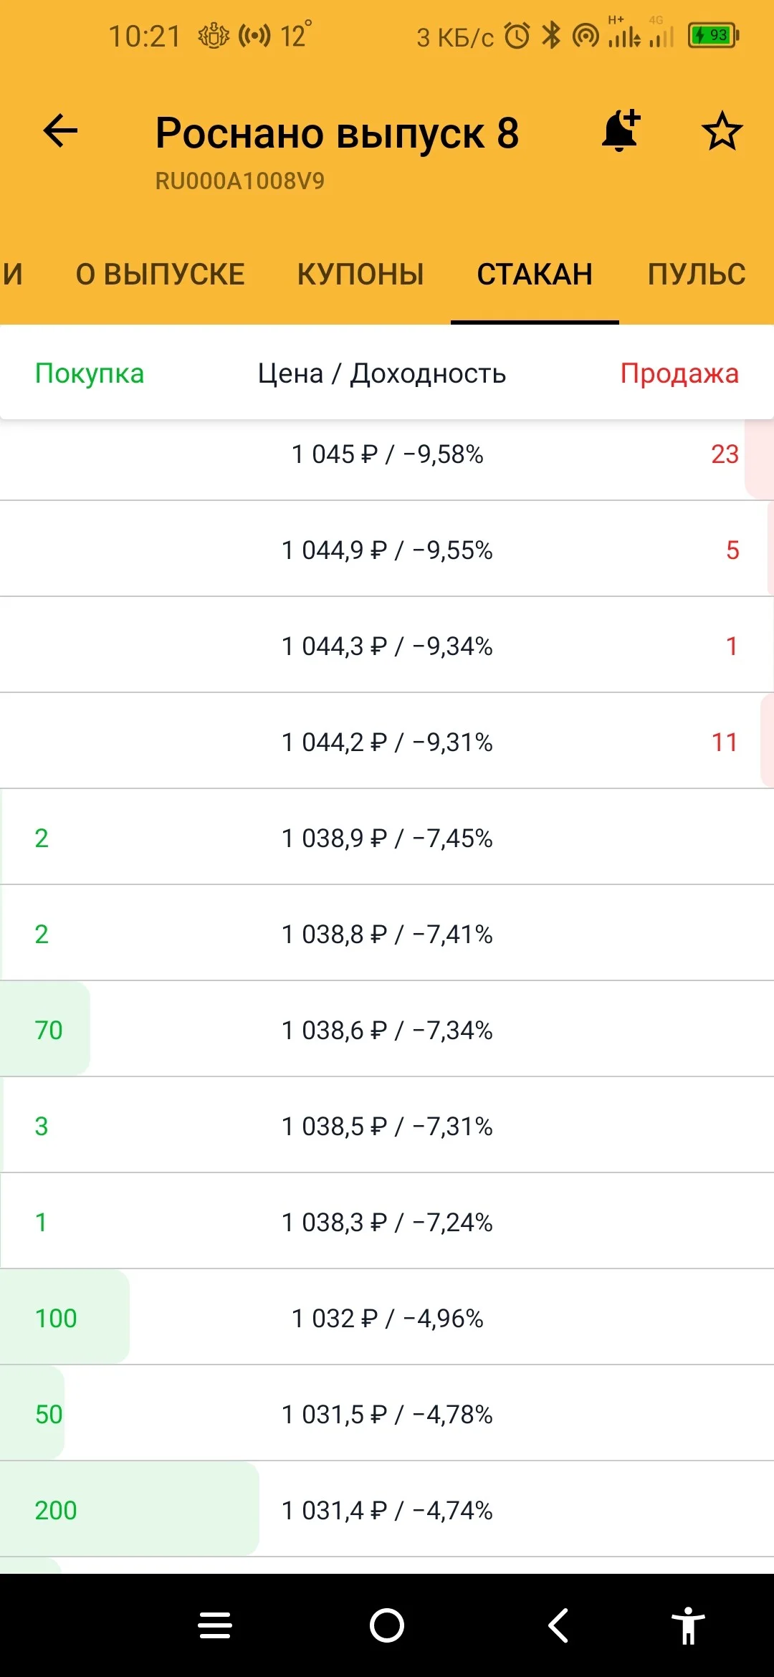This screenshot has width=774, height=1677.
Task: Switch to the О ВЫПУСКЕ tab
Action: click(x=161, y=274)
